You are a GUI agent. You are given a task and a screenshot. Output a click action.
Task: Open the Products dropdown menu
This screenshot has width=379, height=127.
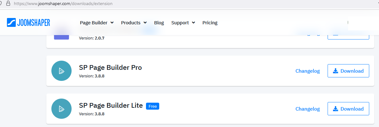pos(134,23)
